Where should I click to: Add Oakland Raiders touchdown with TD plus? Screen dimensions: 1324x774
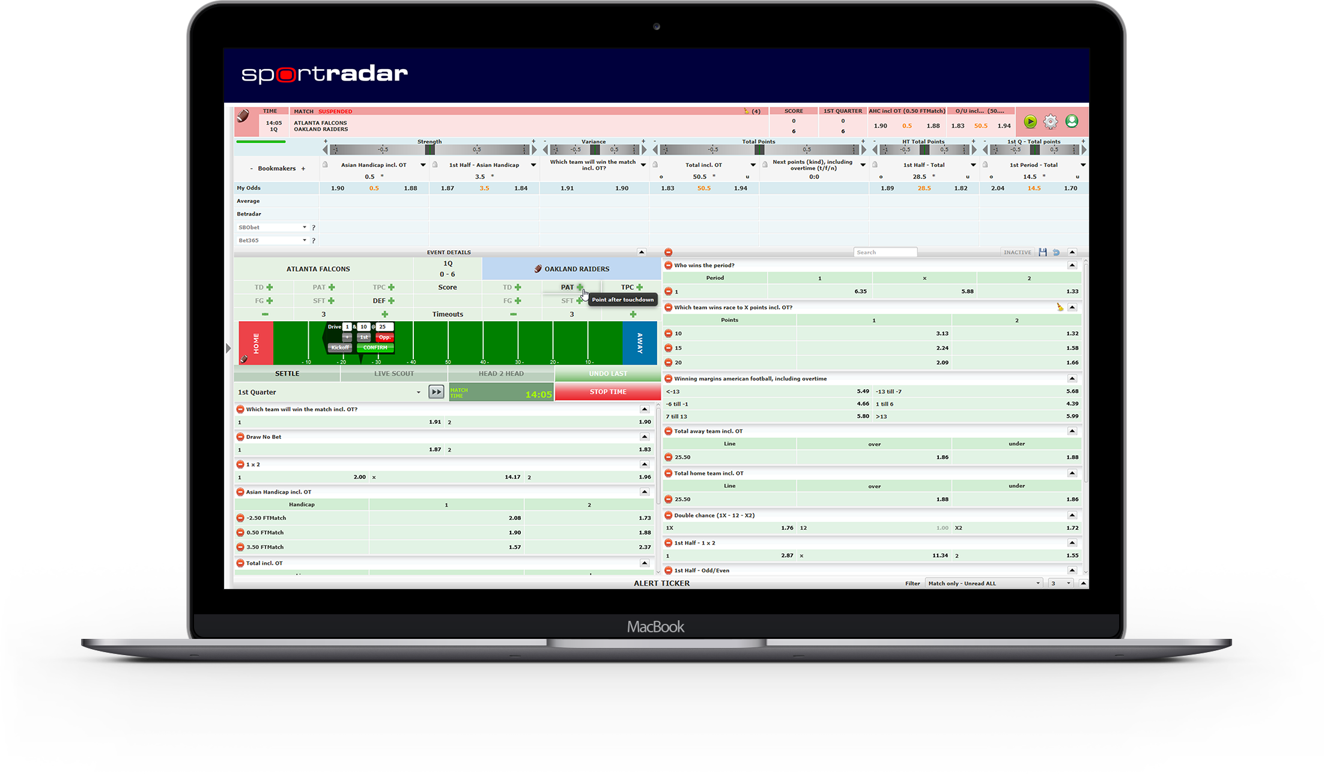coord(517,287)
